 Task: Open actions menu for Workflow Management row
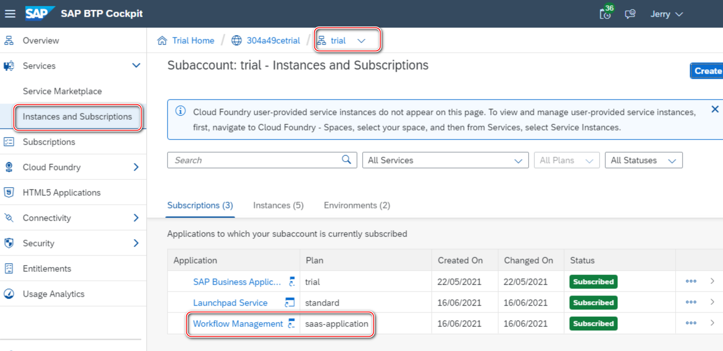[x=691, y=323]
